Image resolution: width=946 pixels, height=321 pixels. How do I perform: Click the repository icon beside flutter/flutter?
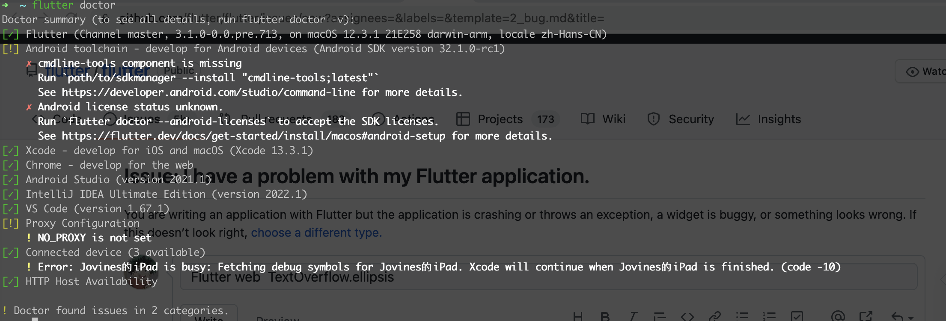coord(31,71)
